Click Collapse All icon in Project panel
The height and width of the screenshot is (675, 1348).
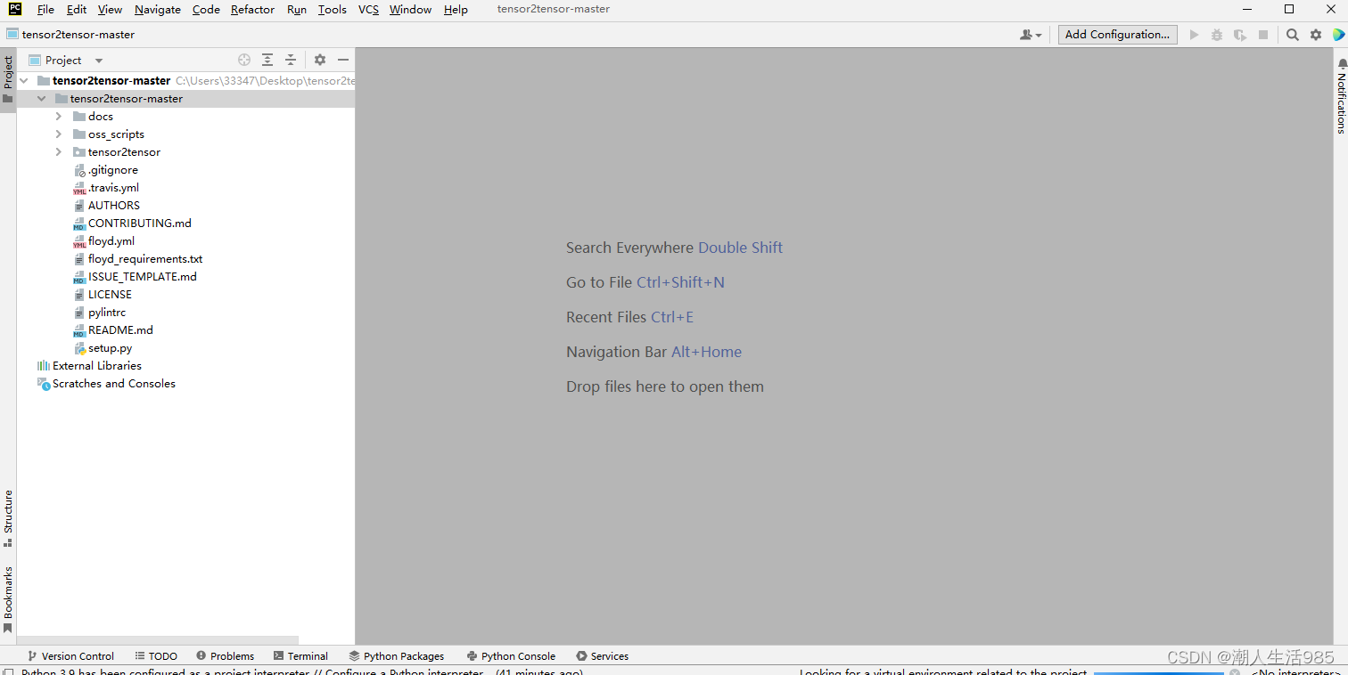[291, 60]
